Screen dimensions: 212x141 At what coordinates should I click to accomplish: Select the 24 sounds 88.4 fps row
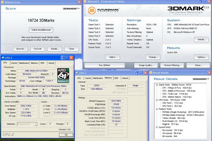172,133
